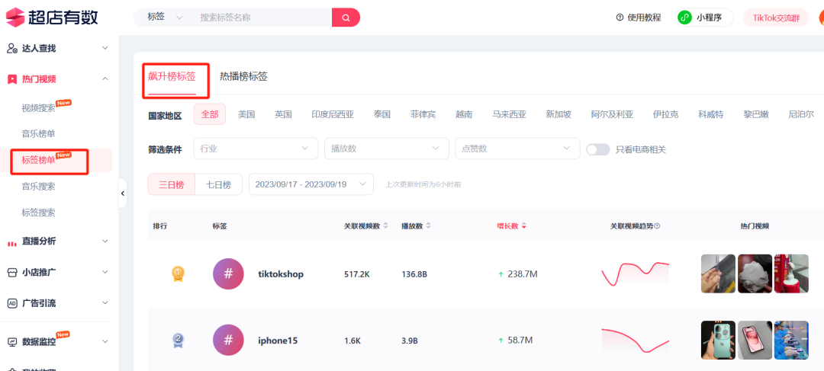The height and width of the screenshot is (371, 824).
Task: Click the iphone15 tag name
Action: click(x=278, y=341)
